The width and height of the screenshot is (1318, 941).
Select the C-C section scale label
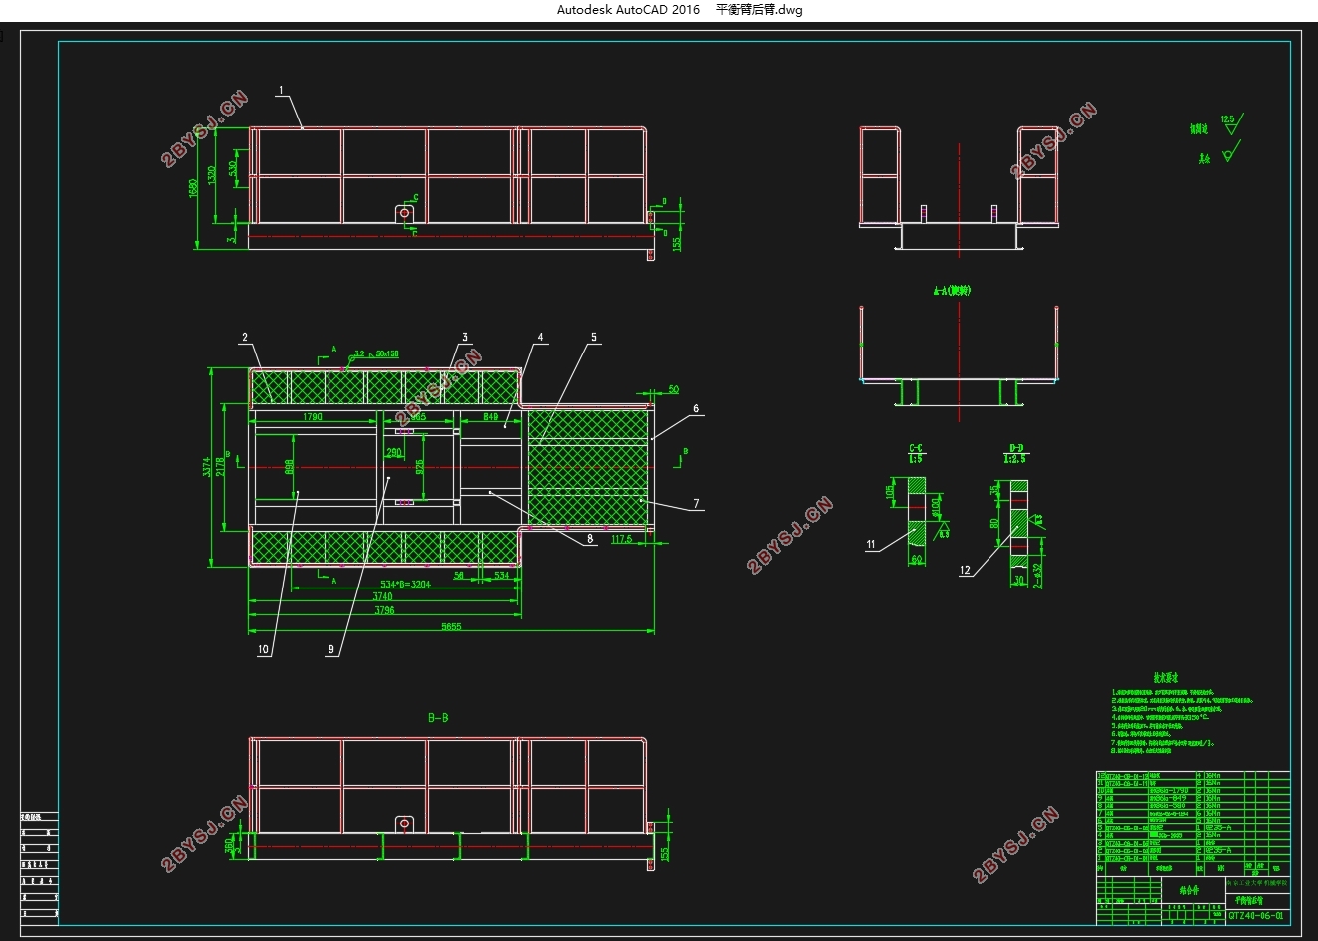click(x=915, y=459)
